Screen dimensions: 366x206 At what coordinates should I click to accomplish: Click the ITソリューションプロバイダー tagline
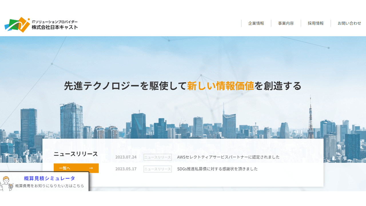point(55,22)
